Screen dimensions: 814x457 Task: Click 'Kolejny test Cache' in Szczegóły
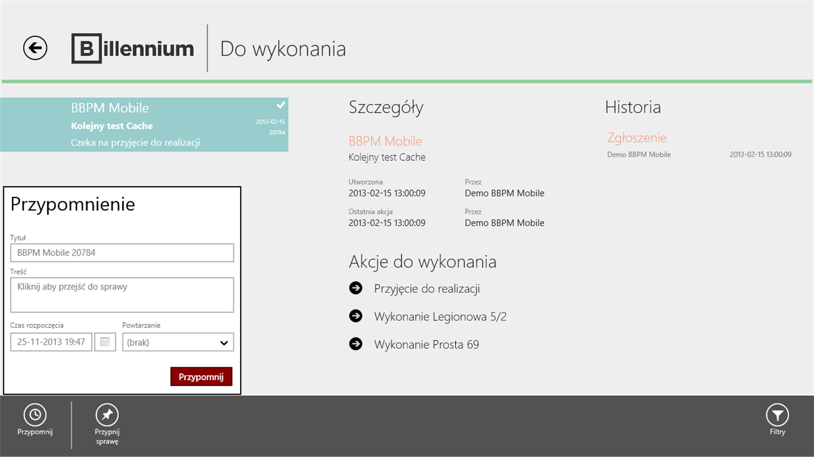pos(387,157)
